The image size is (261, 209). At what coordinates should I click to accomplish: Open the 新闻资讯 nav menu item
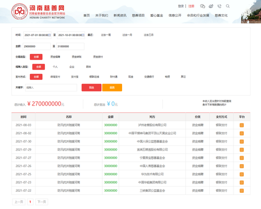click(120, 16)
